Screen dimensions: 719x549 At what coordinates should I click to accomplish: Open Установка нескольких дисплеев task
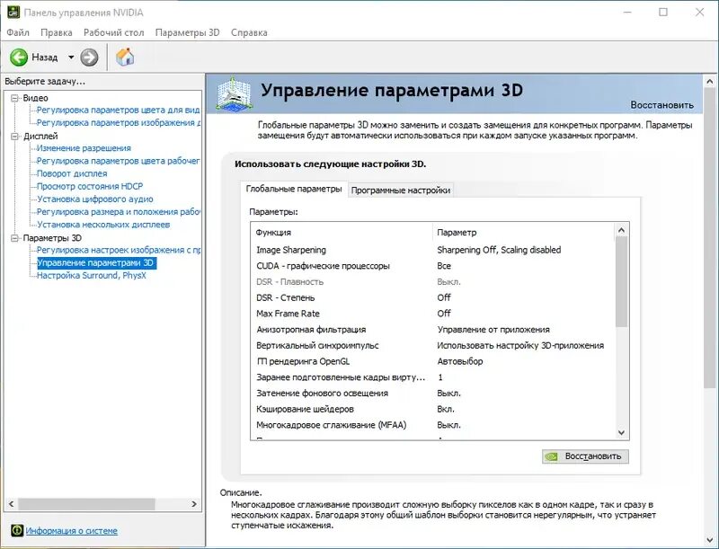(103, 225)
